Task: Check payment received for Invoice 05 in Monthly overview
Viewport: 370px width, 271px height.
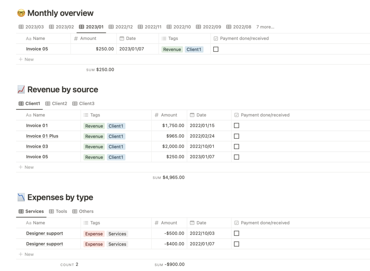Action: (x=216, y=49)
